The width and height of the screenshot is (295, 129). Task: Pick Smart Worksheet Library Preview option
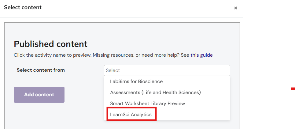coord(147,104)
